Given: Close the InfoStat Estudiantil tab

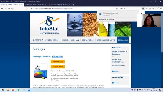Looking at the screenshot, I should tap(70, 5).
